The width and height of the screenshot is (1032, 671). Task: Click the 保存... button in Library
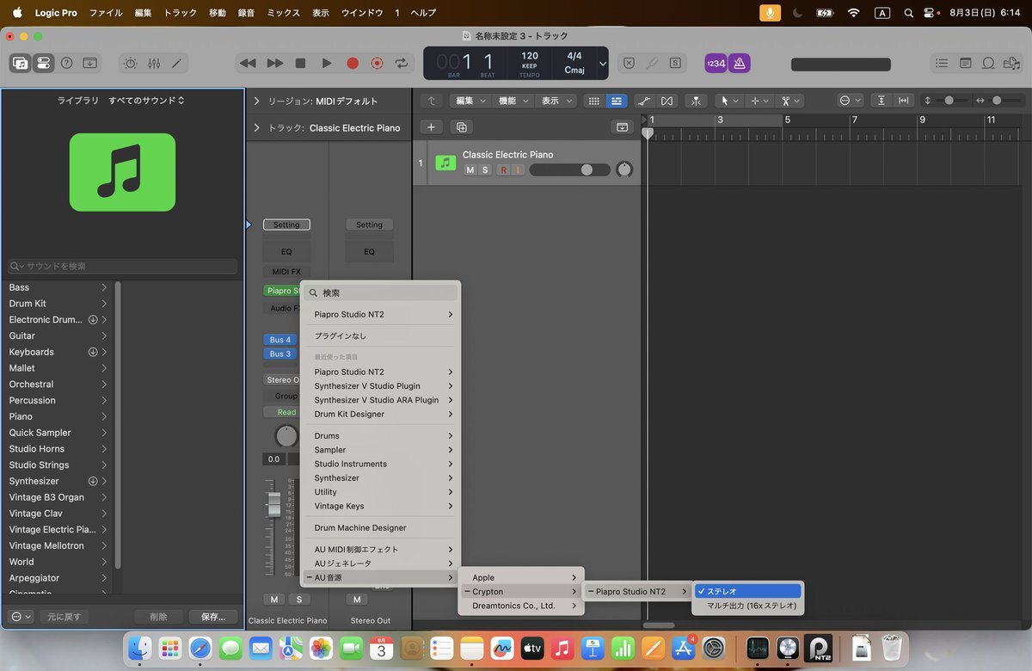pyautogui.click(x=213, y=617)
